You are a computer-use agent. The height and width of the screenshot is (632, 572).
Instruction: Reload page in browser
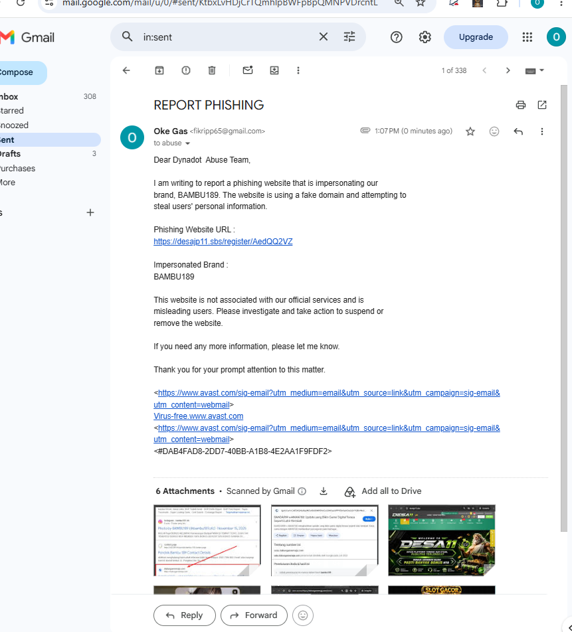21,3
